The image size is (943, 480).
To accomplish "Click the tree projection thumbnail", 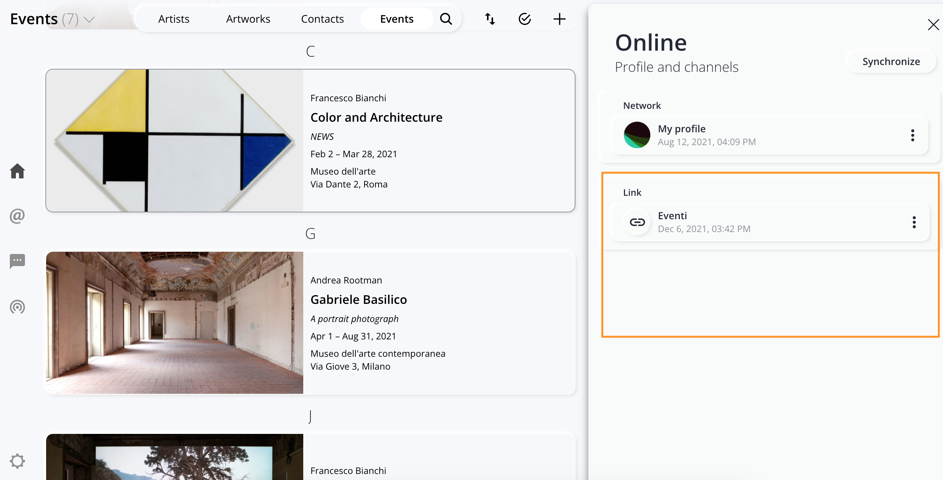I will 175,457.
